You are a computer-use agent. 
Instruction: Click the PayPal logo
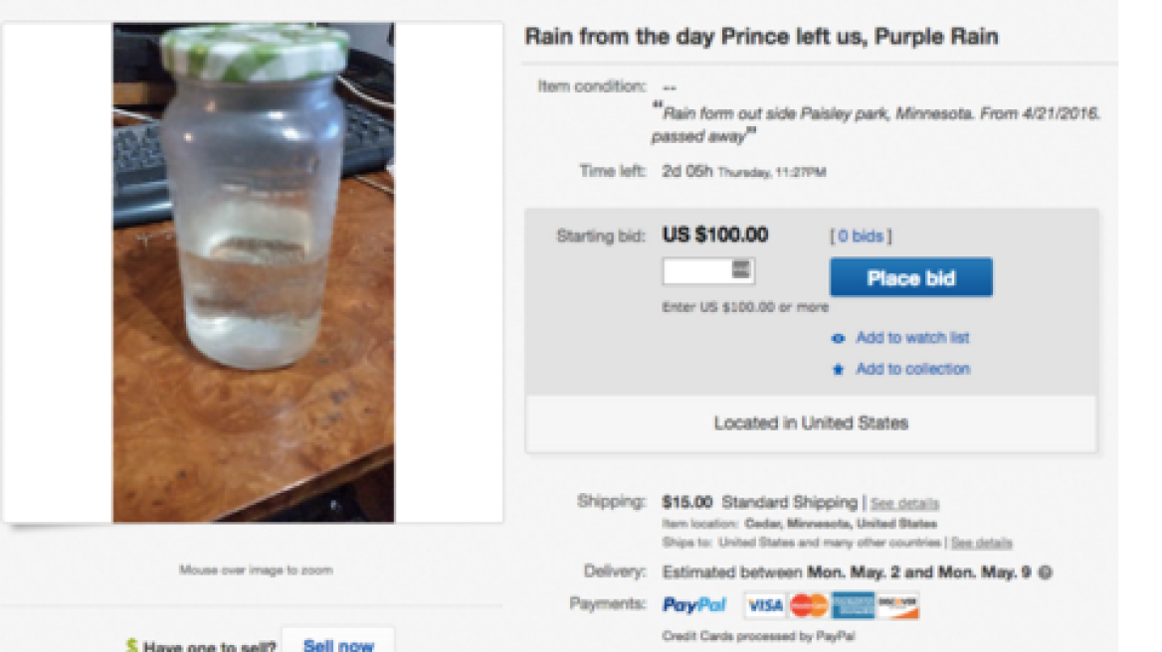click(694, 604)
